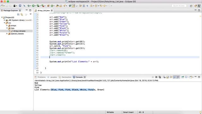
Task: Toggle Show Whitespace Characters pilcrow icon
Action: (87, 6)
